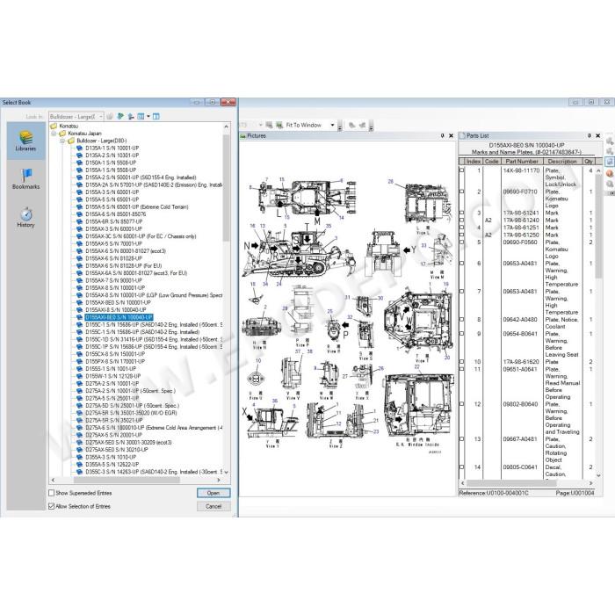Click book icon of D155AX-3 S/N 60001-UP
Image resolution: width=615 pixels, height=615 pixels.
click(x=79, y=228)
